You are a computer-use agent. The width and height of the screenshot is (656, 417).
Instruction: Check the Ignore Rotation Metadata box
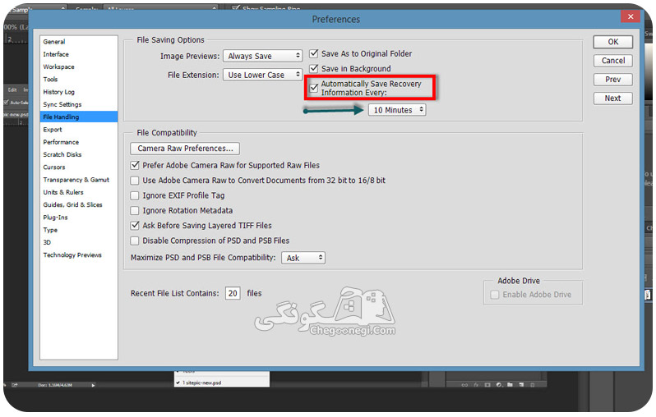pos(135,210)
